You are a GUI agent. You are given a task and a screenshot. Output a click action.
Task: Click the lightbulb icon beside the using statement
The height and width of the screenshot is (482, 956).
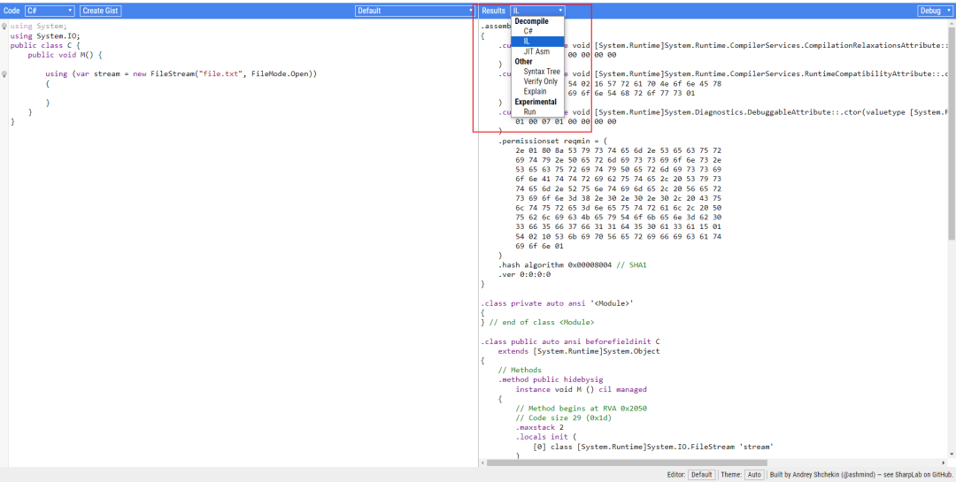coord(4,74)
